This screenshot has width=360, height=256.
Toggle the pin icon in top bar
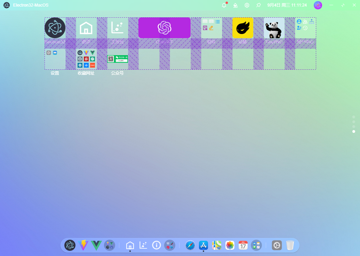tap(258, 5)
